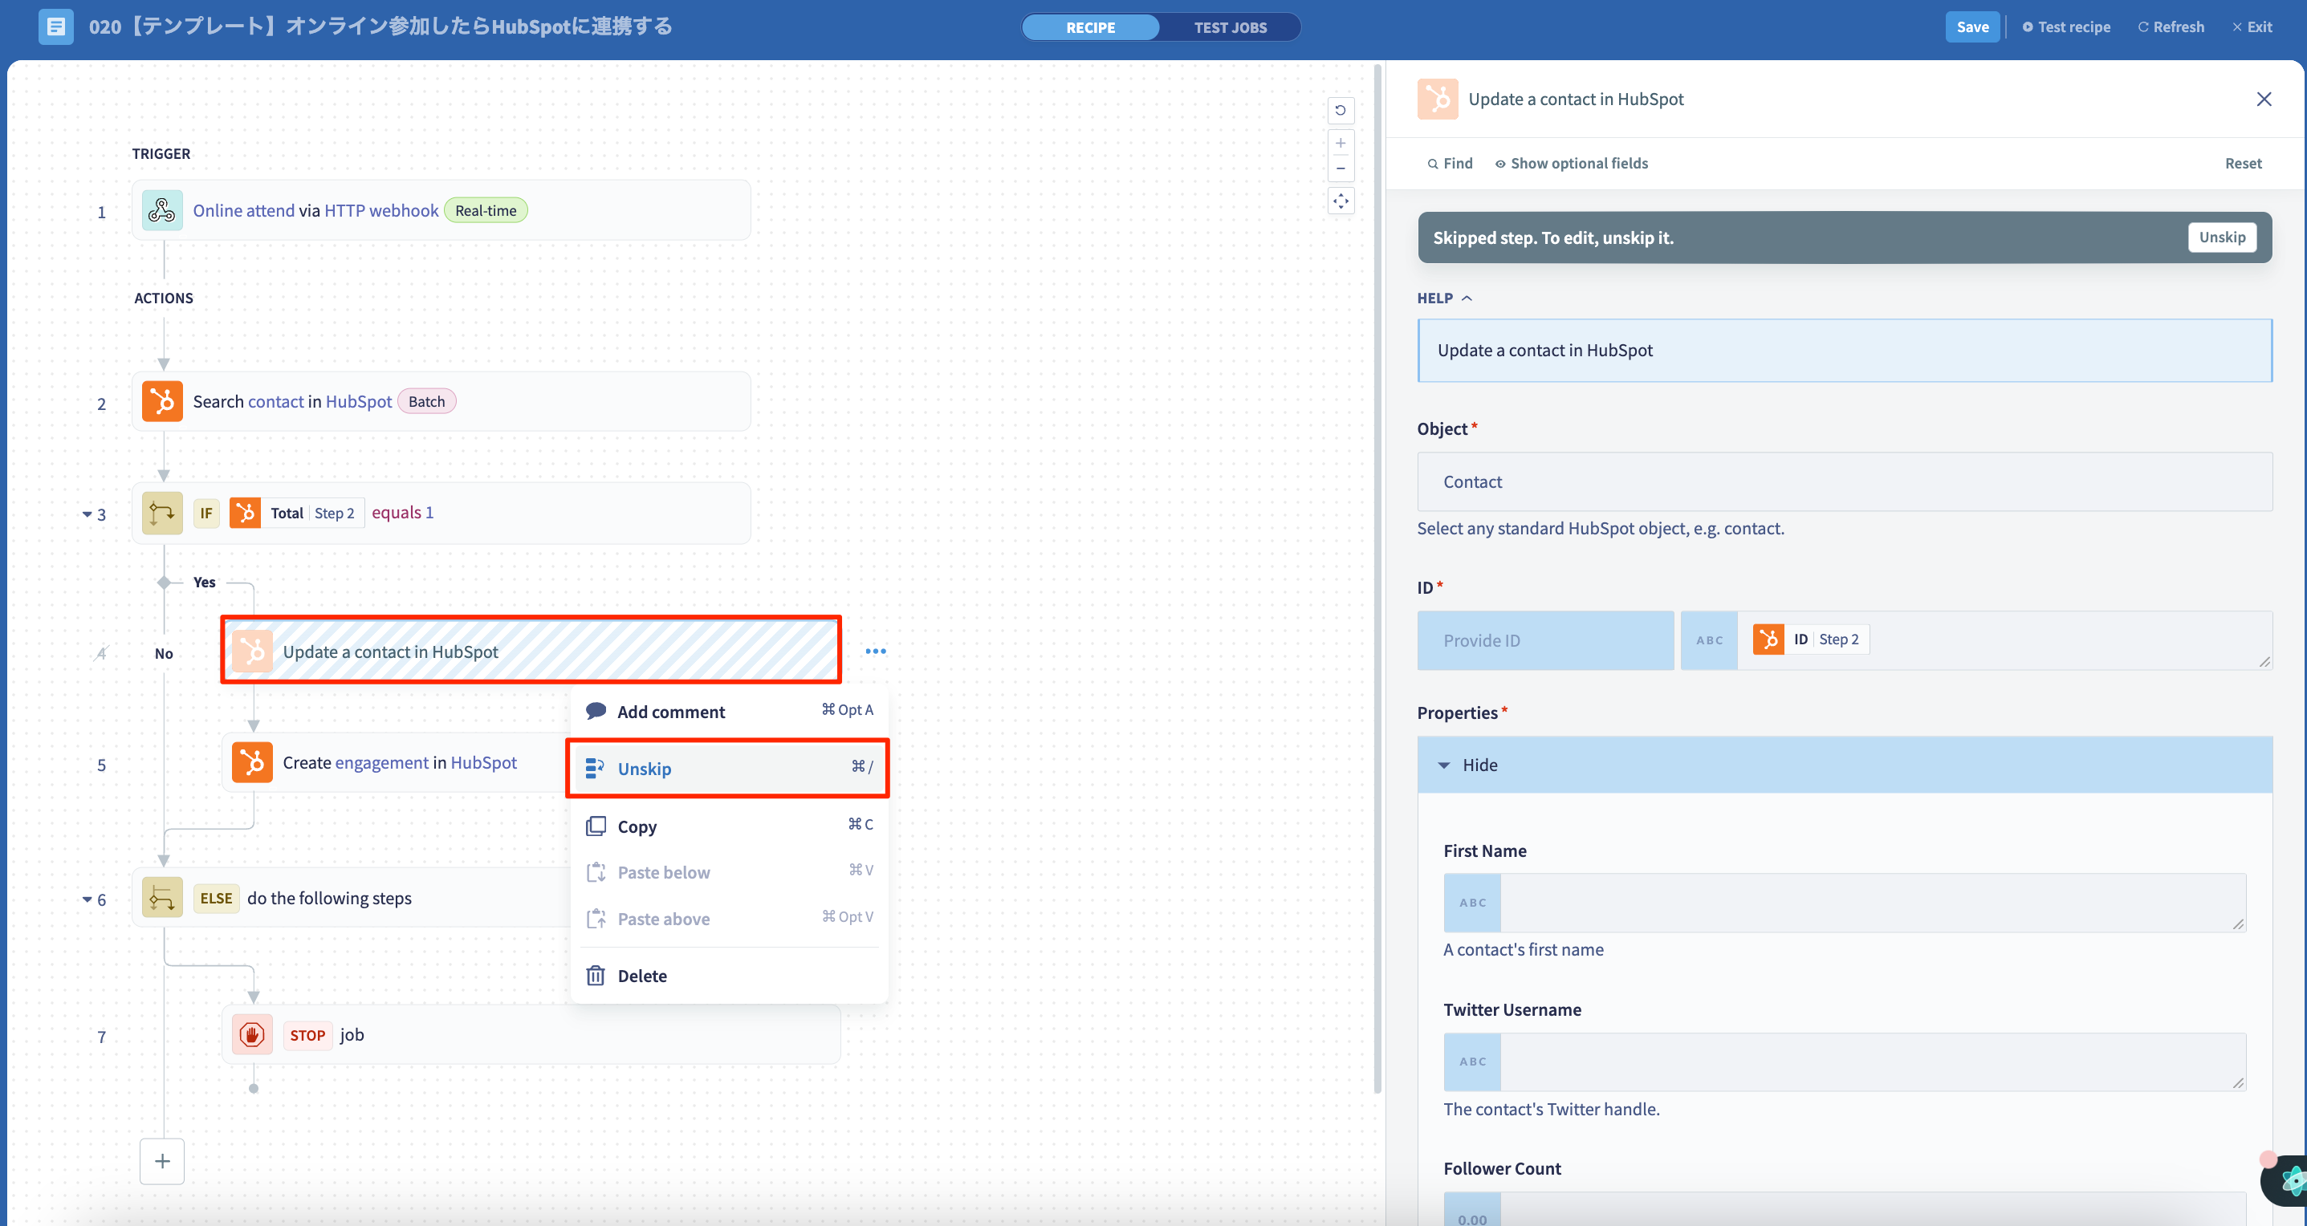Exit the recipe editor

click(x=2252, y=26)
